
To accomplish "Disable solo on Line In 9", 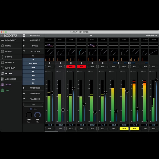I will pos(135,129).
